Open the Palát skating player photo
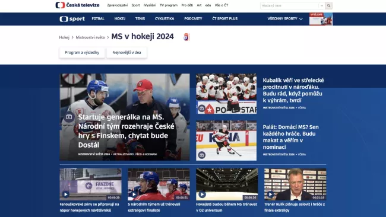Viewport: 386px width, 217px height. click(x=226, y=141)
